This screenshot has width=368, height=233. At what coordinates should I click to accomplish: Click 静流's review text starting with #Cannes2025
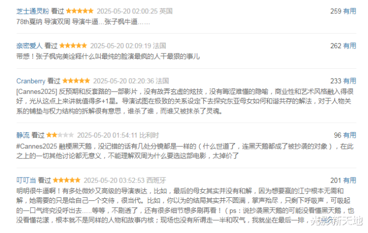coord(185,151)
